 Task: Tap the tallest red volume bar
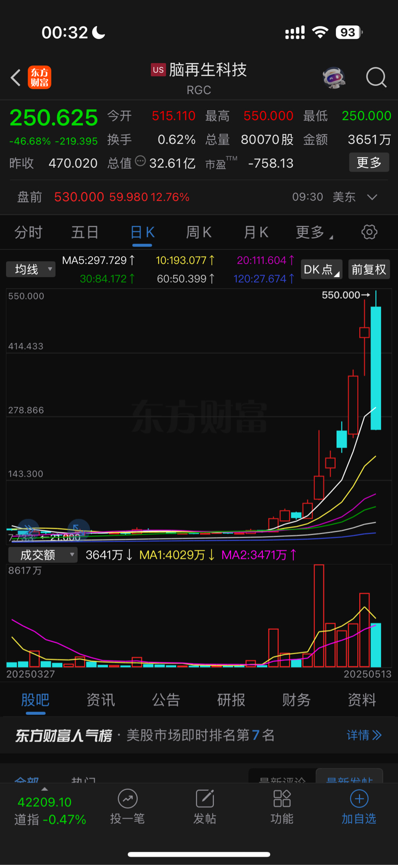pos(319,616)
